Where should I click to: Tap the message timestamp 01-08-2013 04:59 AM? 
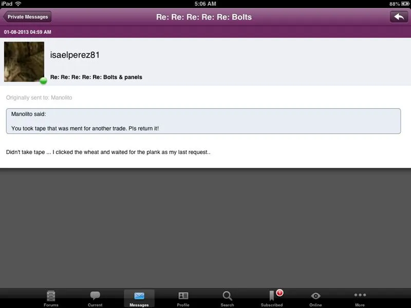tap(28, 32)
